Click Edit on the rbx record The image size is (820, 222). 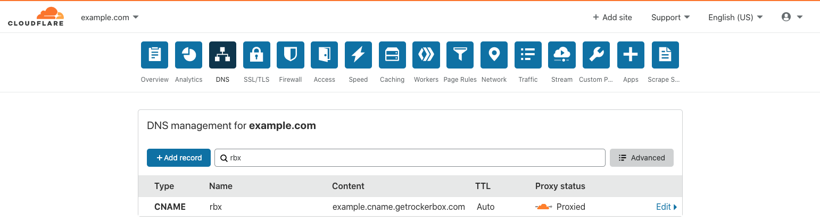point(667,207)
